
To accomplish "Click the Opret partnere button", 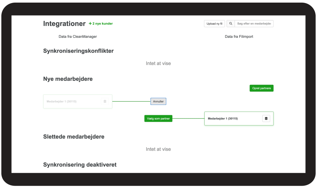I will pyautogui.click(x=262, y=88).
